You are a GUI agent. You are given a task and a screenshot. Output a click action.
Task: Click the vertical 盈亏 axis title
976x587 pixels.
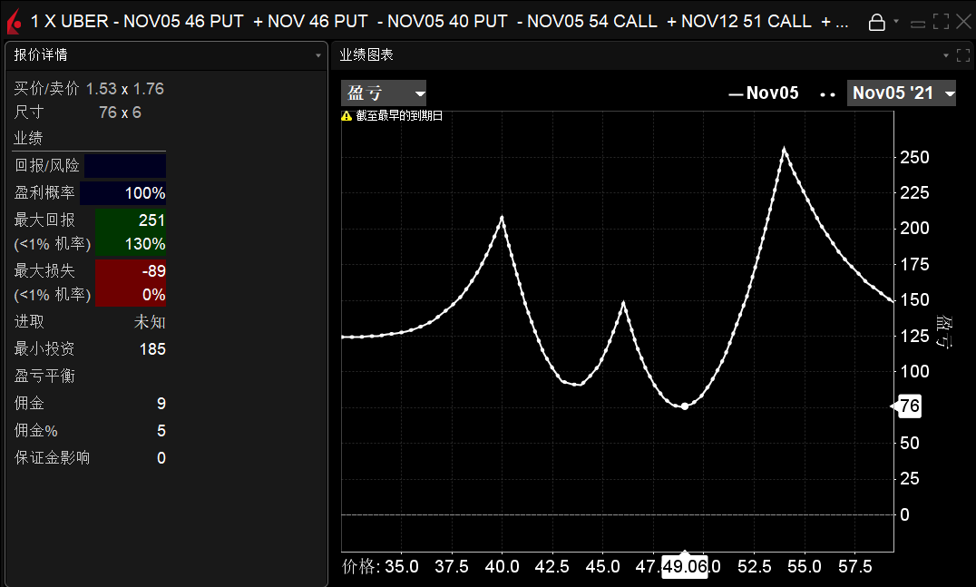click(943, 332)
